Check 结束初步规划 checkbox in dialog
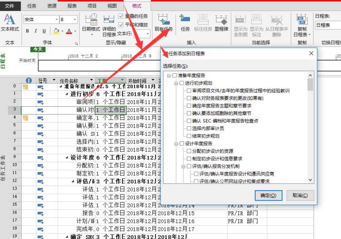This screenshot has height=239, width=341. (x=189, y=136)
